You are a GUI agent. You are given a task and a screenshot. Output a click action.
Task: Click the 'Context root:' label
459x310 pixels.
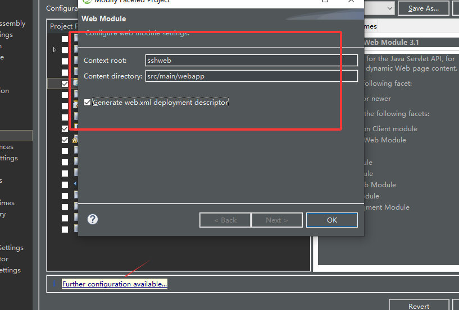coord(105,61)
